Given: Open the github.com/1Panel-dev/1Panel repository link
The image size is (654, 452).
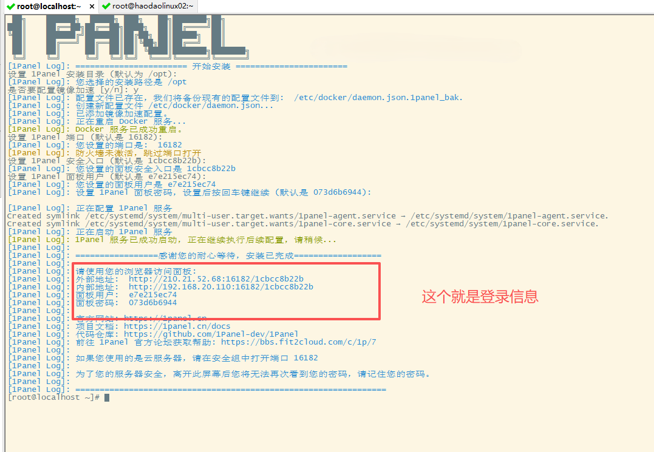Looking at the screenshot, I should coord(211,334).
